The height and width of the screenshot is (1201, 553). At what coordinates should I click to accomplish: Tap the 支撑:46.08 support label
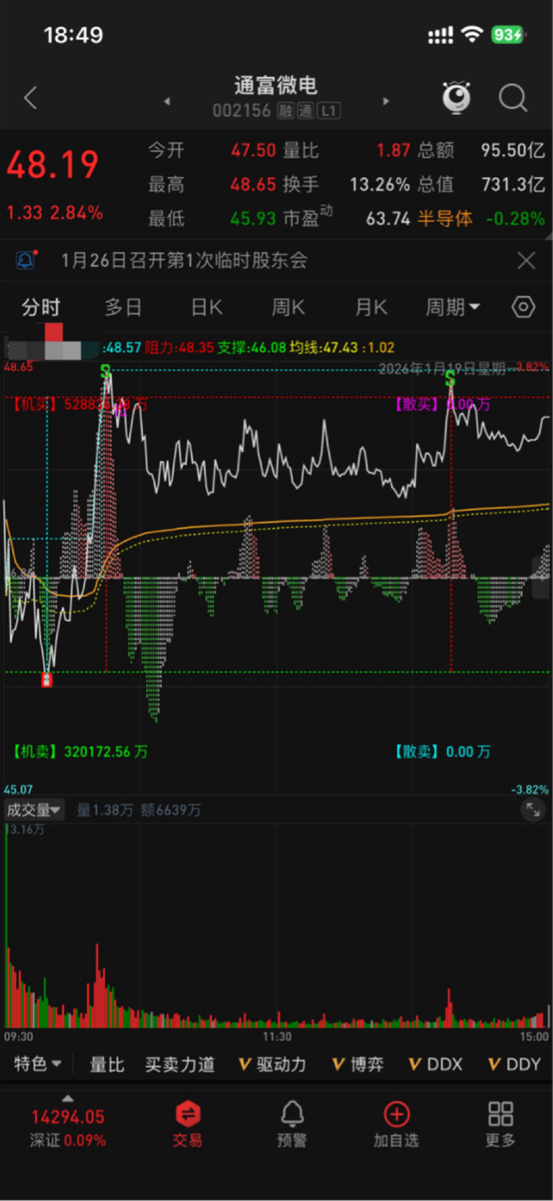[252, 347]
